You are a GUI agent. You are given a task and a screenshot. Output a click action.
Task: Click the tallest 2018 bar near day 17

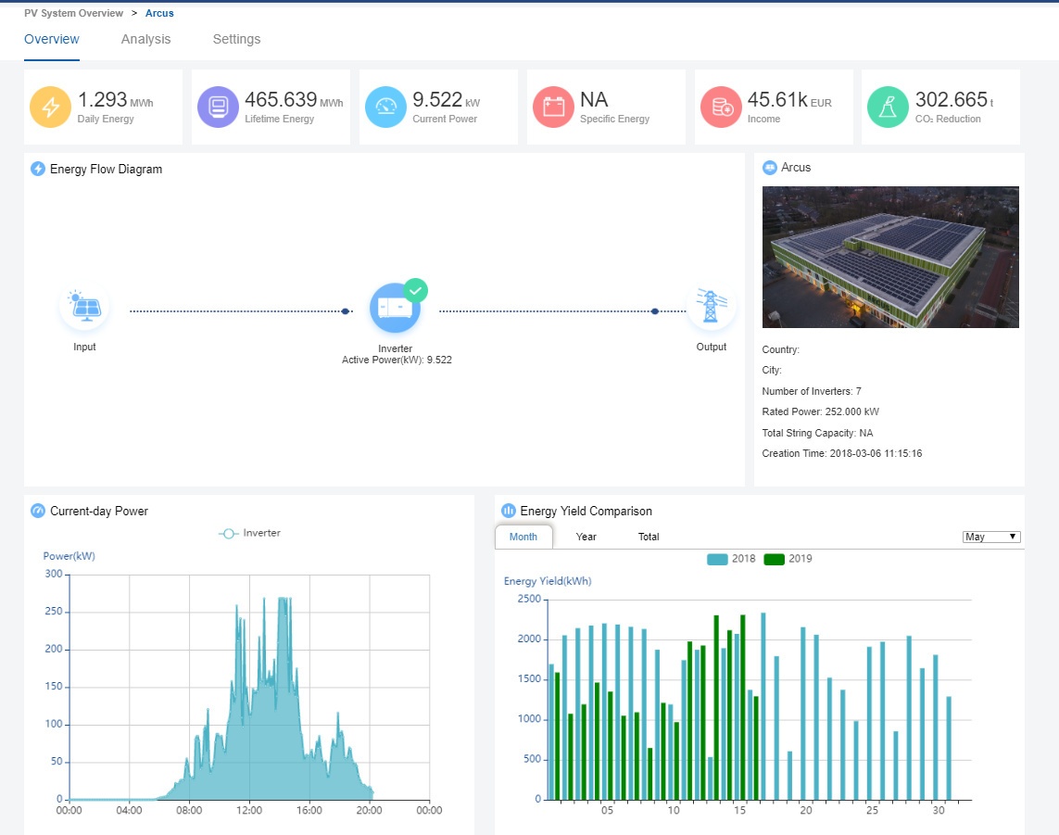763,706
